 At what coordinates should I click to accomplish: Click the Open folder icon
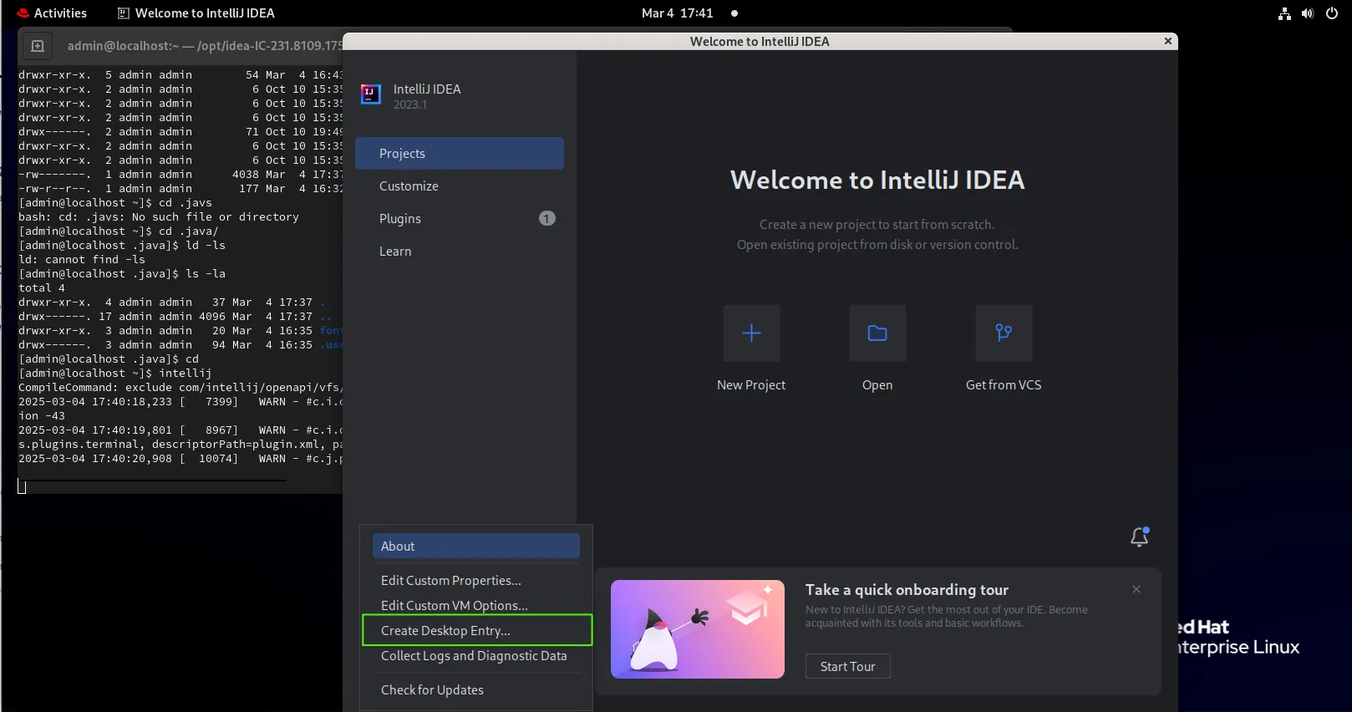click(877, 333)
